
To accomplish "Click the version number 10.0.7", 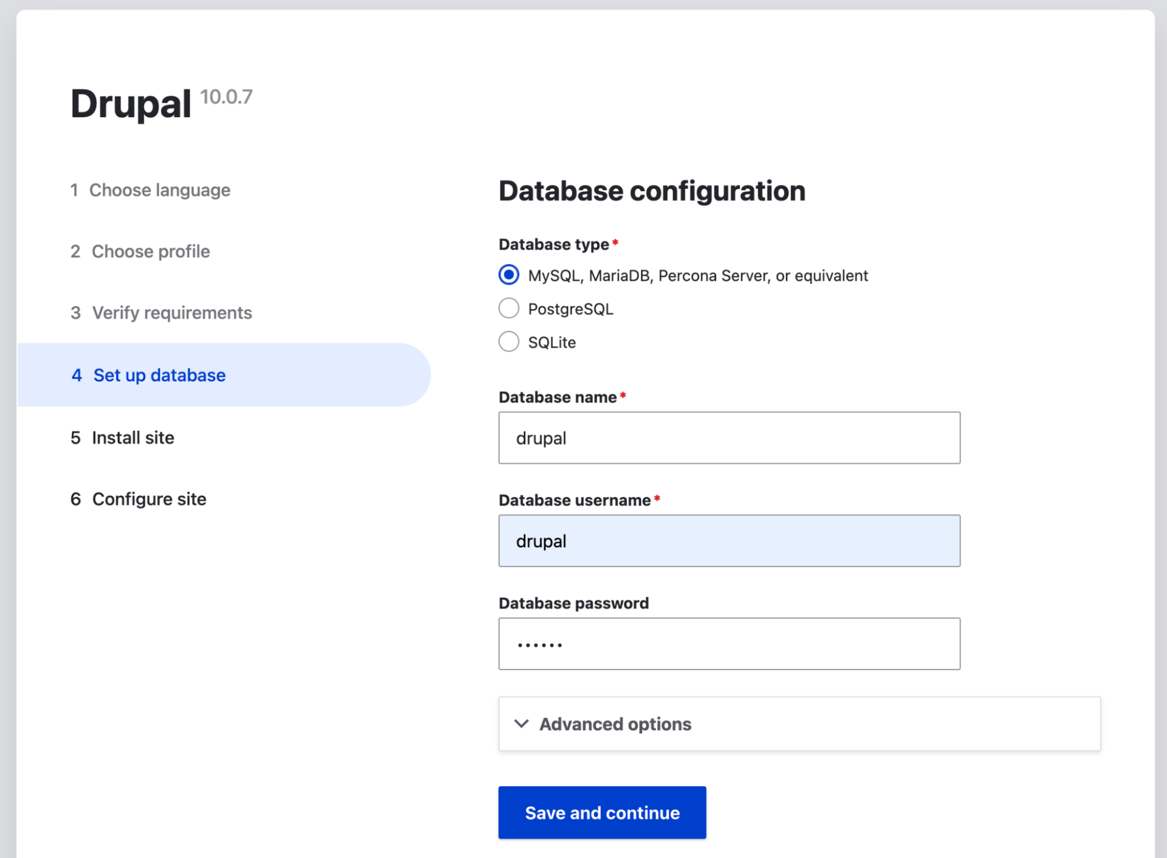I will pyautogui.click(x=227, y=97).
